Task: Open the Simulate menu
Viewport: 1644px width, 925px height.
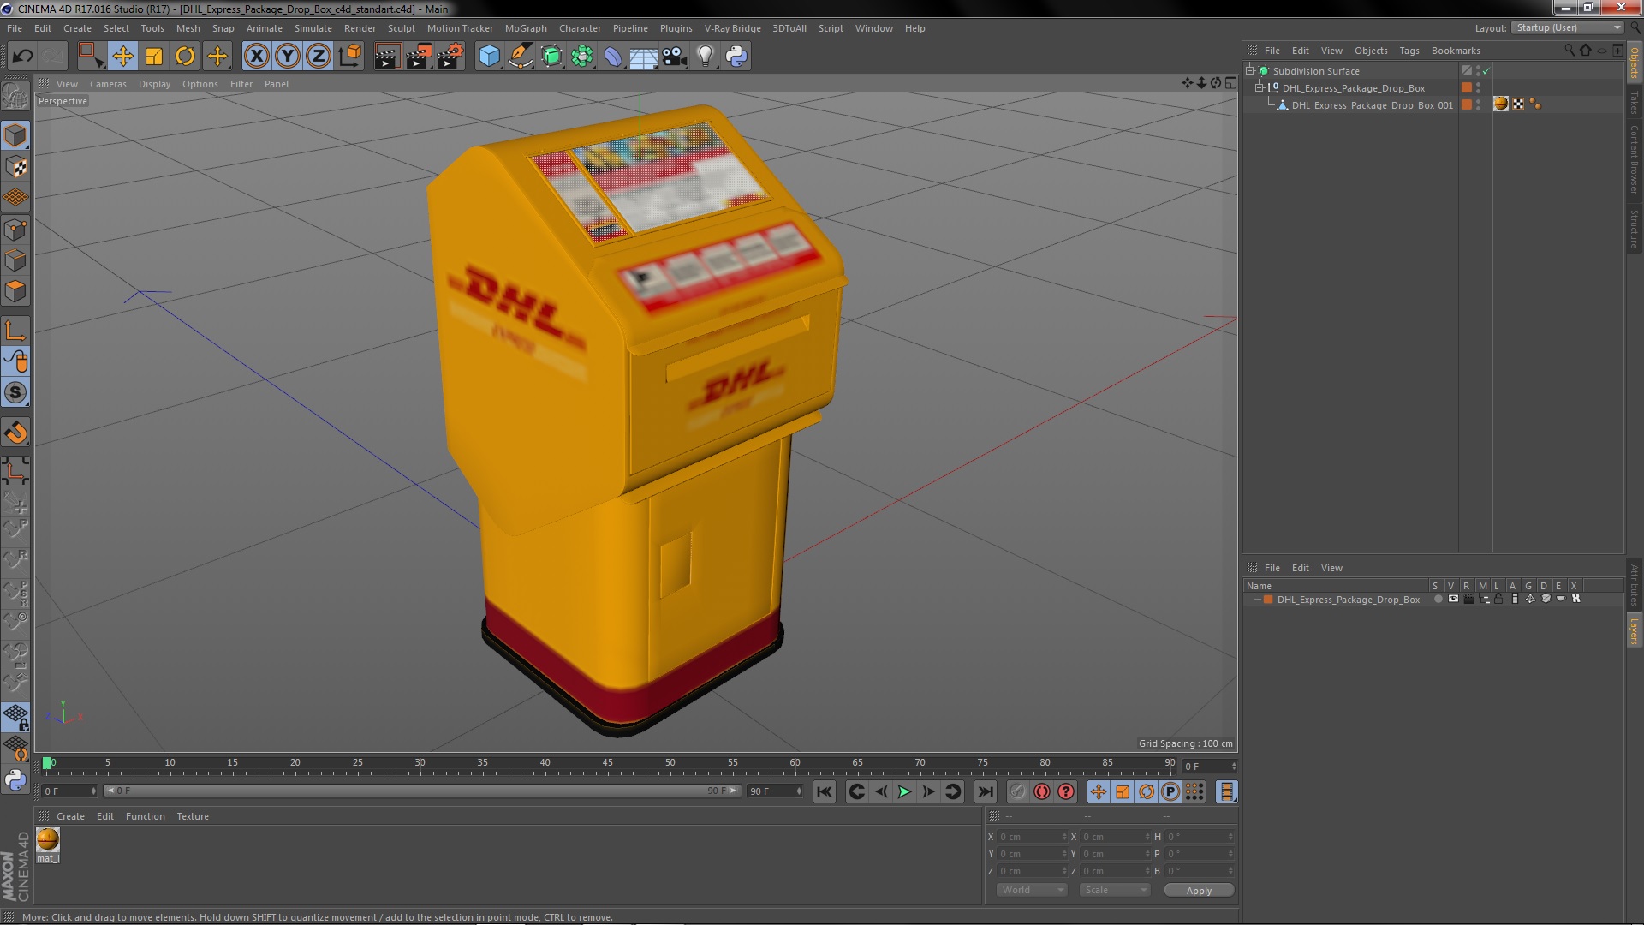Action: pyautogui.click(x=313, y=28)
